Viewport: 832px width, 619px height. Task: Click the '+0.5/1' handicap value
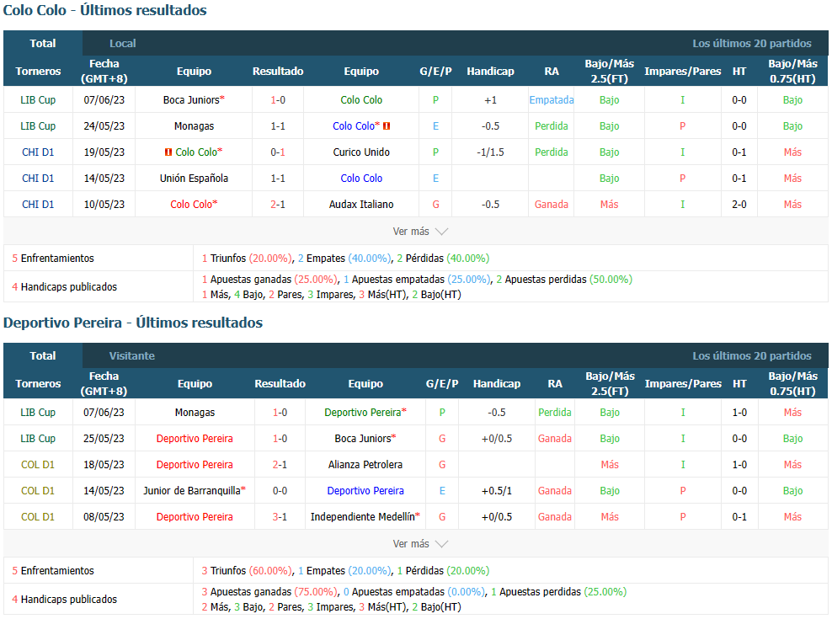(497, 490)
